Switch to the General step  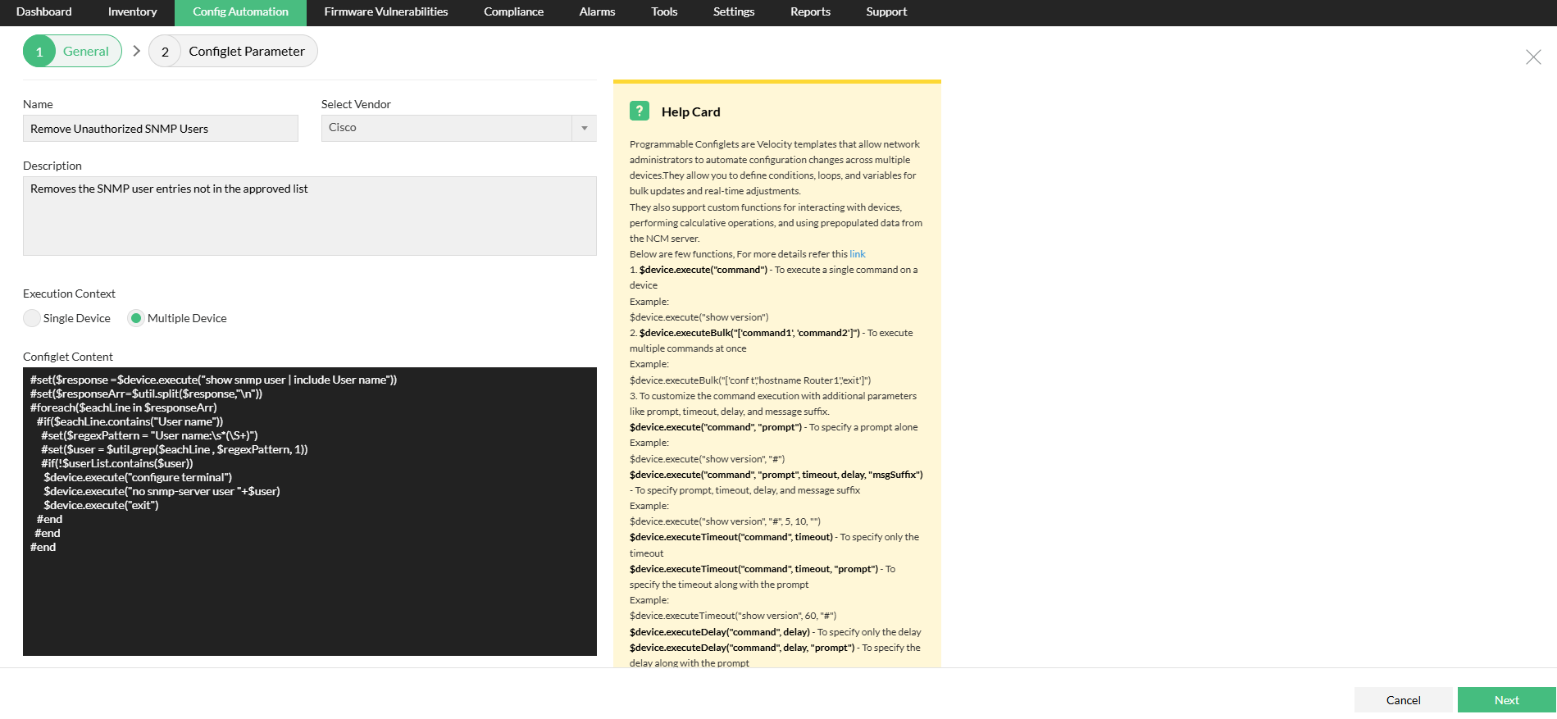pos(72,51)
